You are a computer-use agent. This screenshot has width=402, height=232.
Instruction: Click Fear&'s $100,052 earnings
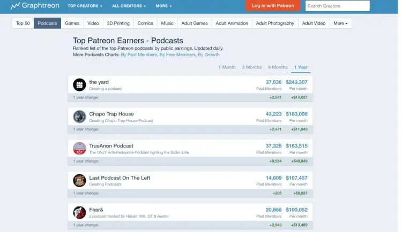(296, 210)
